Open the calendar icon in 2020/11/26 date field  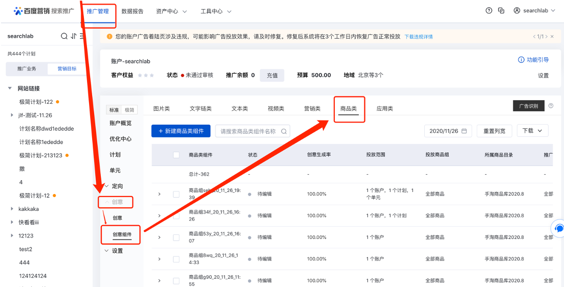[464, 131]
